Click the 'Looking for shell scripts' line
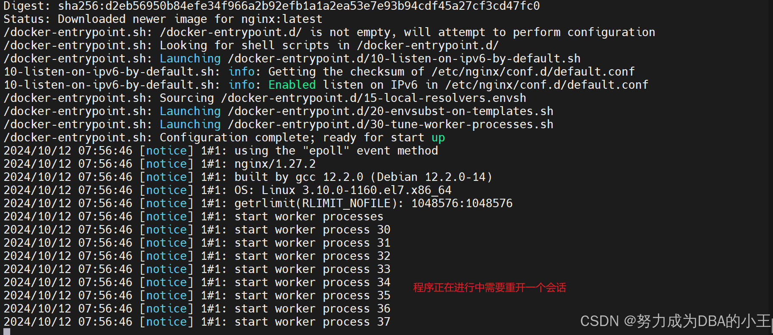773x335 pixels. [251, 45]
